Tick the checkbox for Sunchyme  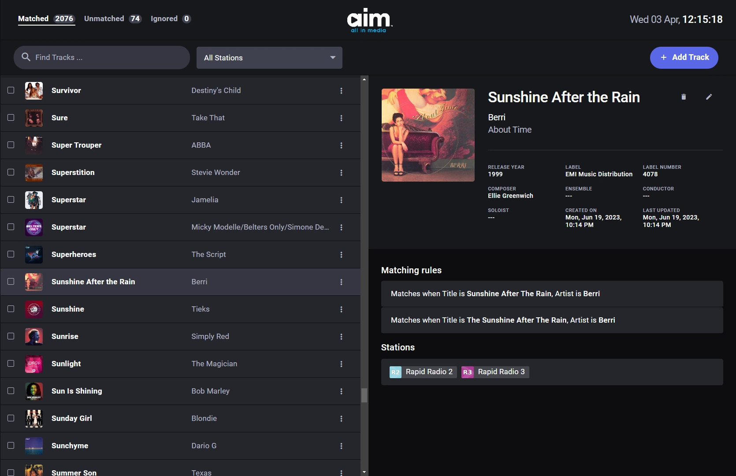(11, 446)
